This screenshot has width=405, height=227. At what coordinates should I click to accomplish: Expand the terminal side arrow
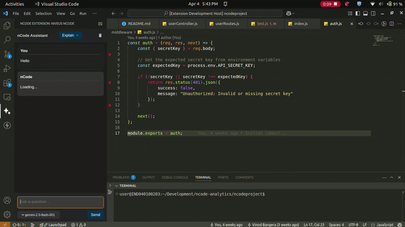coord(110,185)
